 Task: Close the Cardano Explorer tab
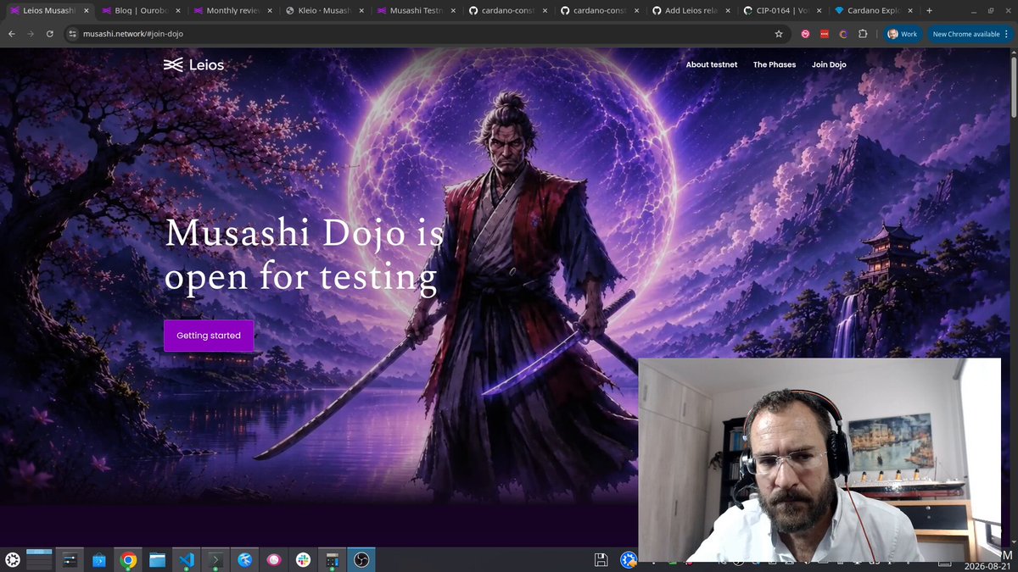[909, 11]
